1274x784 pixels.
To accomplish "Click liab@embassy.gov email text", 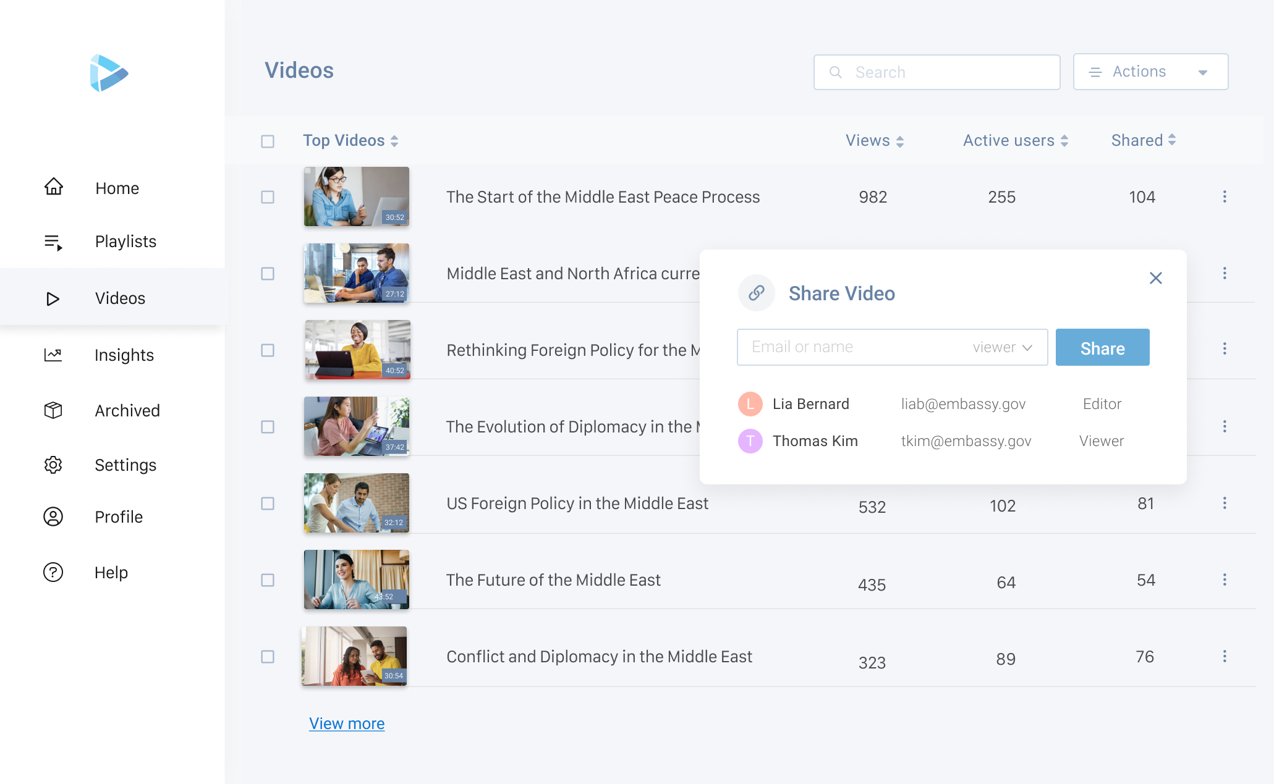I will tap(963, 404).
